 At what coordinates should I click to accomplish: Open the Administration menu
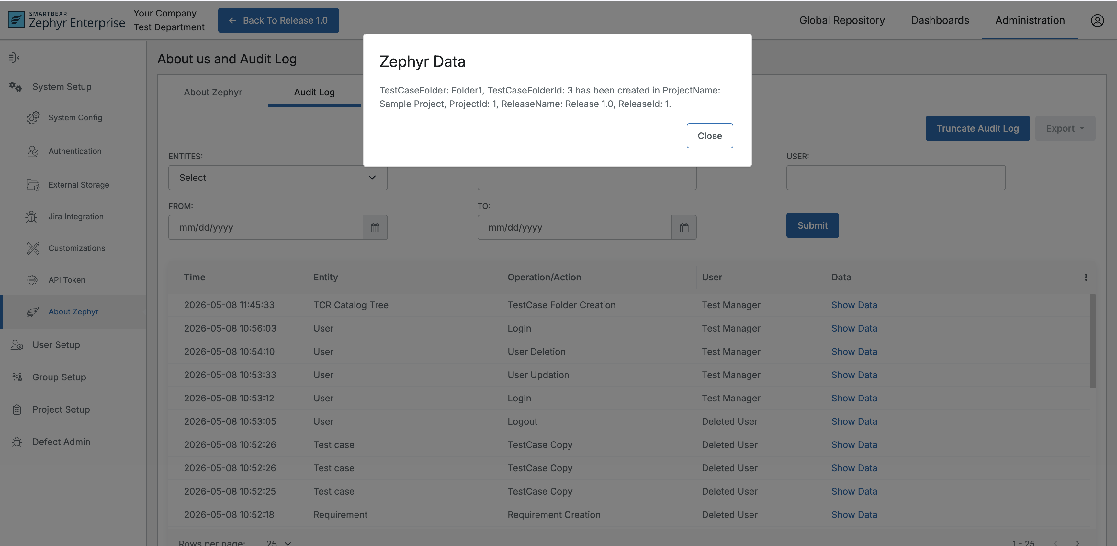tap(1030, 20)
